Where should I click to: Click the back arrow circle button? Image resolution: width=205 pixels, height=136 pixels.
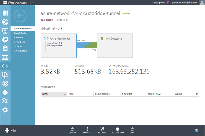click(20, 16)
